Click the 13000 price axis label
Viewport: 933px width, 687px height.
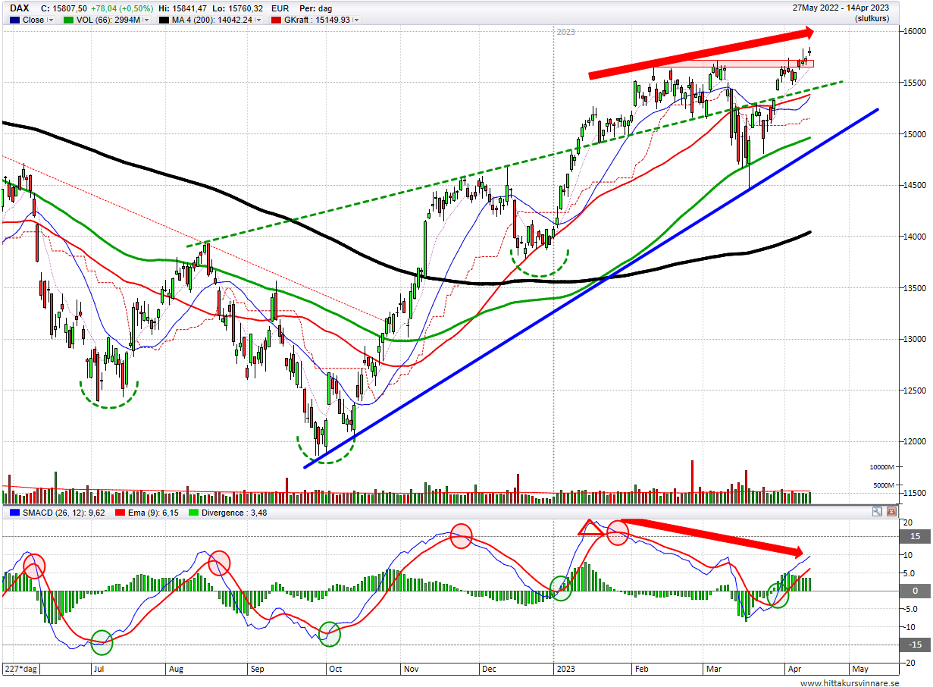tap(913, 339)
